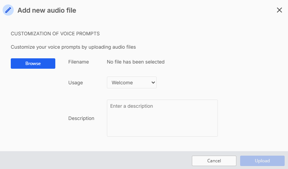
Task: Click the Upload button
Action: click(x=262, y=161)
